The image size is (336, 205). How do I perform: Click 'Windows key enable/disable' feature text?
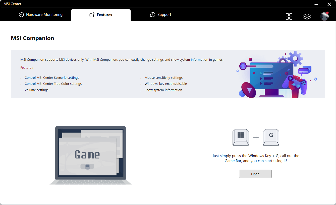point(166,84)
